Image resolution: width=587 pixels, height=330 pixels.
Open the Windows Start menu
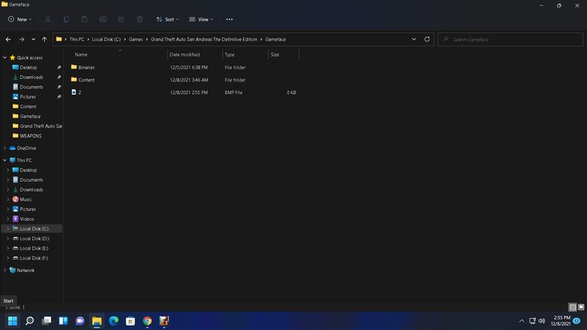pos(12,321)
